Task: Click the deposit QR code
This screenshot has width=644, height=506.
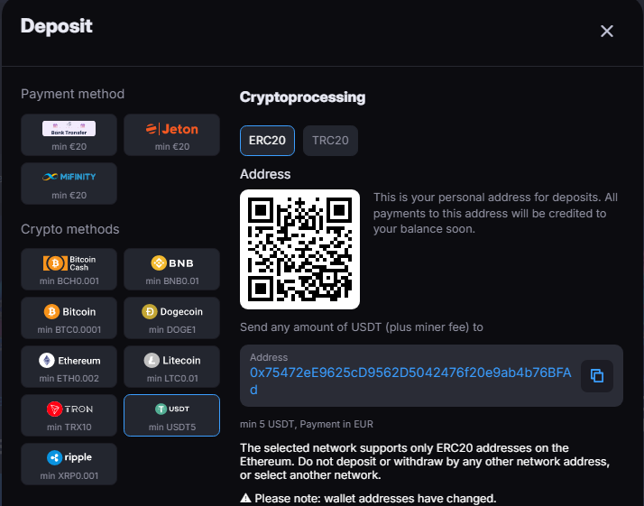Action: 299,249
